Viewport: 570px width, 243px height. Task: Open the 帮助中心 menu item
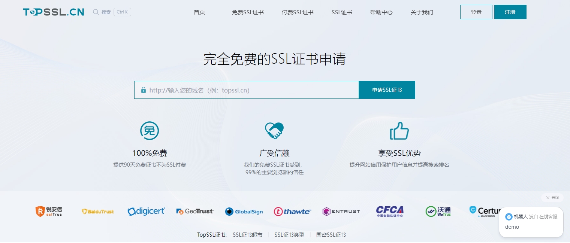pyautogui.click(x=381, y=12)
